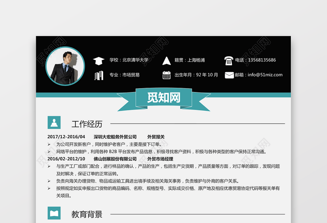Click the text 学校：北京清华大学
The image size is (327, 223).
pos(129,60)
